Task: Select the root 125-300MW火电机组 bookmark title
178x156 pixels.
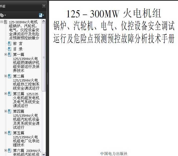Action: point(24,30)
